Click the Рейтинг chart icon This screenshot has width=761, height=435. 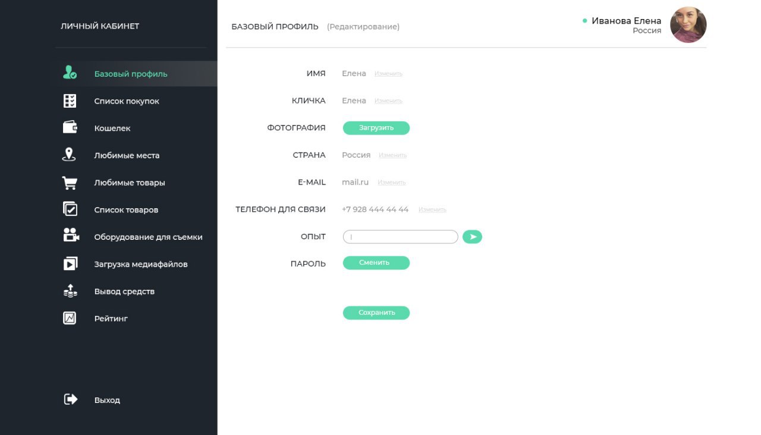click(70, 318)
